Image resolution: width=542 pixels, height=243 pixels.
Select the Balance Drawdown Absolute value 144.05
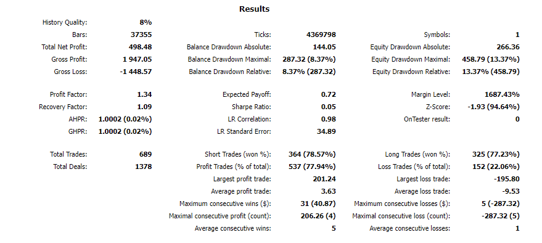click(324, 47)
